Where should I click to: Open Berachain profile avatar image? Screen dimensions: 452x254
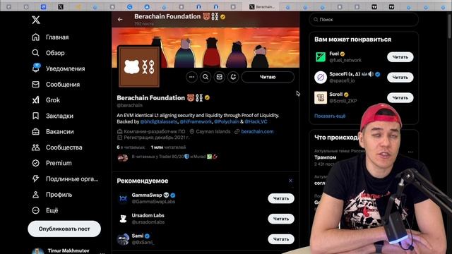click(x=139, y=66)
